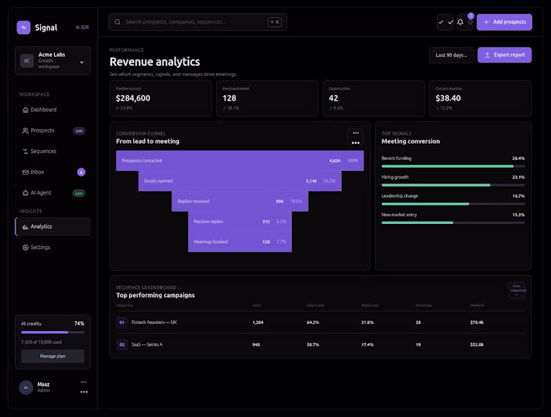Open the Conversion funnel three-dot options
This screenshot has width=551, height=417.
(x=355, y=137)
